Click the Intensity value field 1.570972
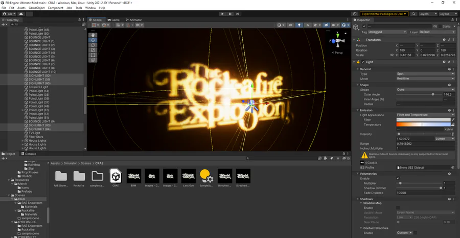Viewport: 460px width, 238px height. click(415, 139)
